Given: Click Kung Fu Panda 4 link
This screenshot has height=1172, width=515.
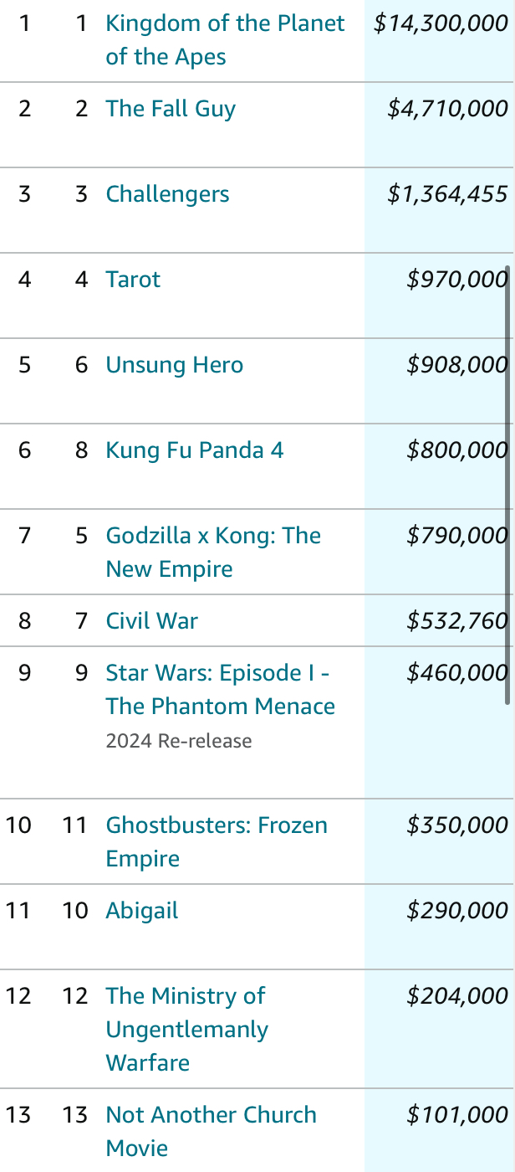Looking at the screenshot, I should click(194, 450).
